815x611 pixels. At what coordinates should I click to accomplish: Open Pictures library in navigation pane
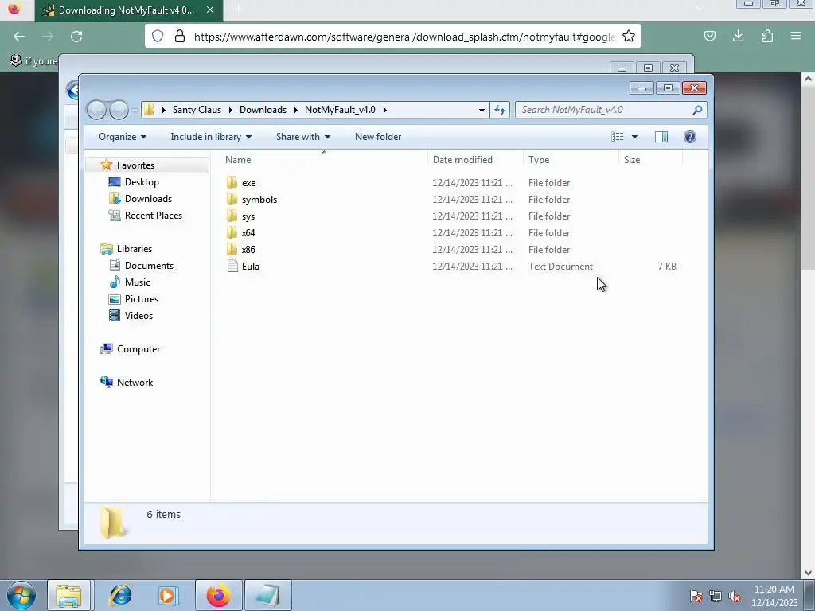pyautogui.click(x=141, y=299)
